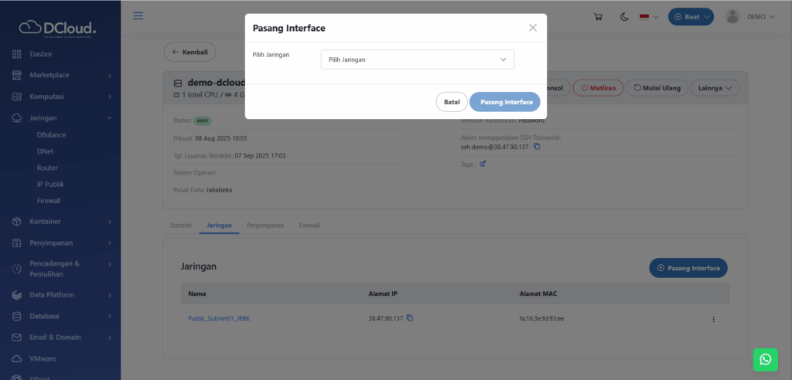This screenshot has width=792, height=380.
Task: Edit tags pencil icon
Action: tap(483, 164)
